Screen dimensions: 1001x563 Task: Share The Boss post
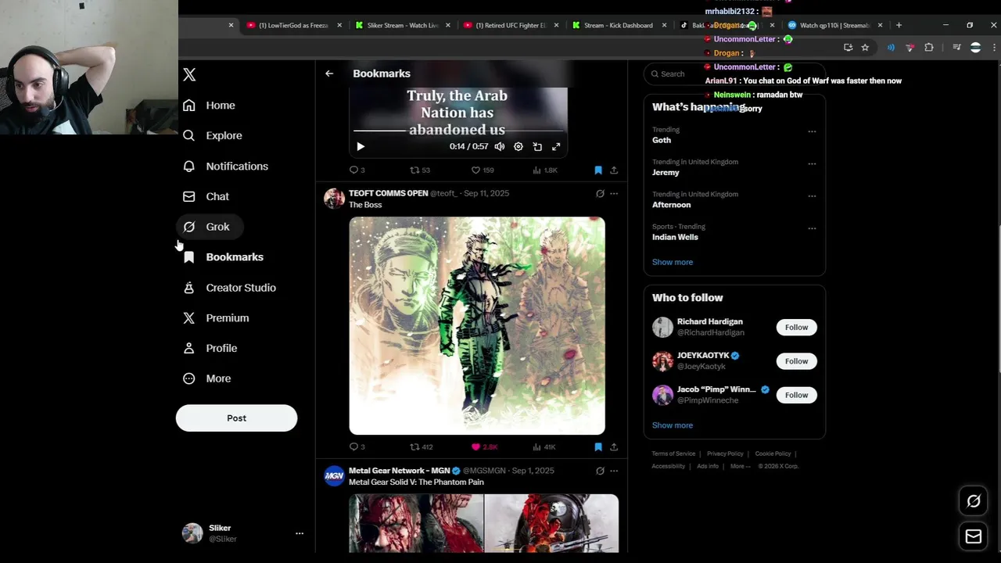pyautogui.click(x=614, y=447)
